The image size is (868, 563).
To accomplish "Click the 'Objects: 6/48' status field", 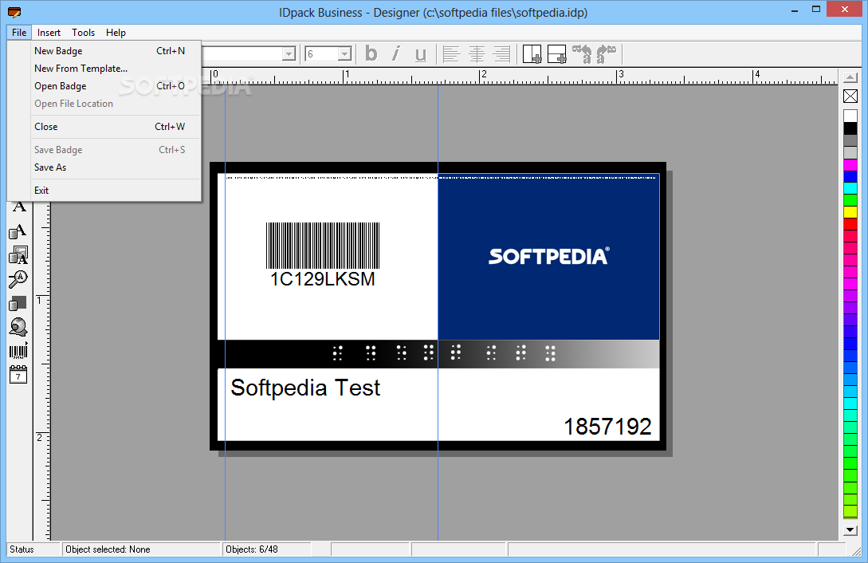I will (x=267, y=549).
